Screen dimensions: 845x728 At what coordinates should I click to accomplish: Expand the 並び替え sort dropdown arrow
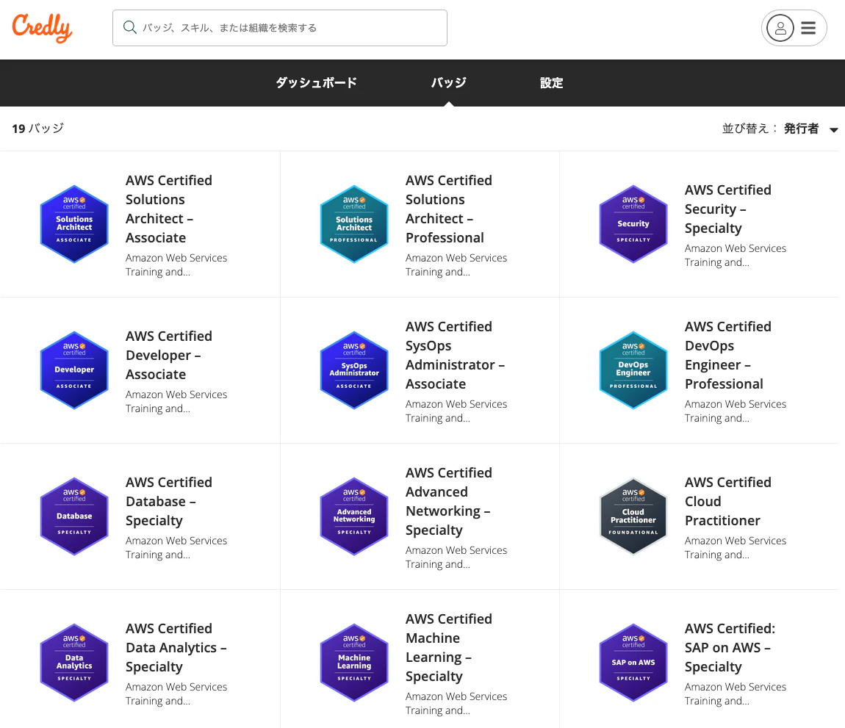[x=834, y=130]
